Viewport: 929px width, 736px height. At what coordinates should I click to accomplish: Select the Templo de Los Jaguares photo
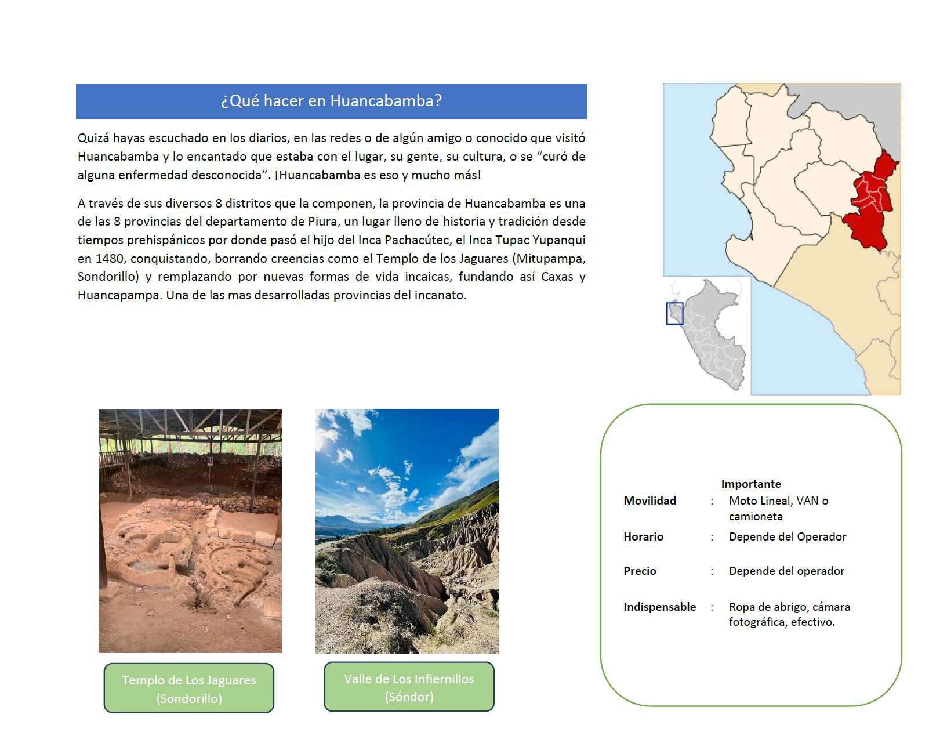pyautogui.click(x=190, y=531)
